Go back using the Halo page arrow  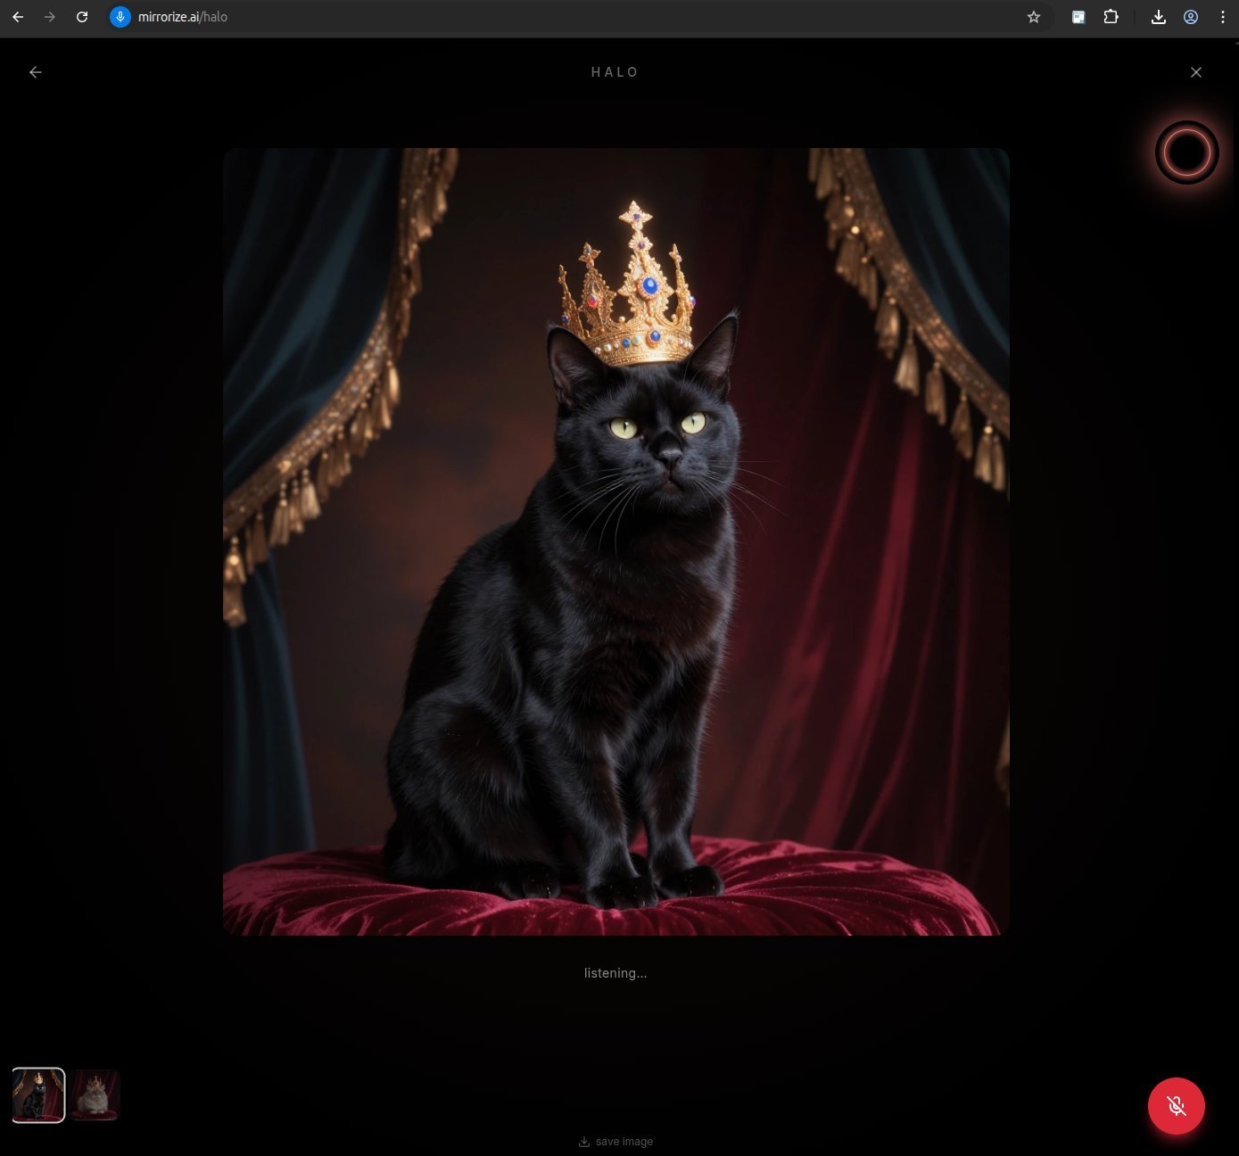pos(36,72)
